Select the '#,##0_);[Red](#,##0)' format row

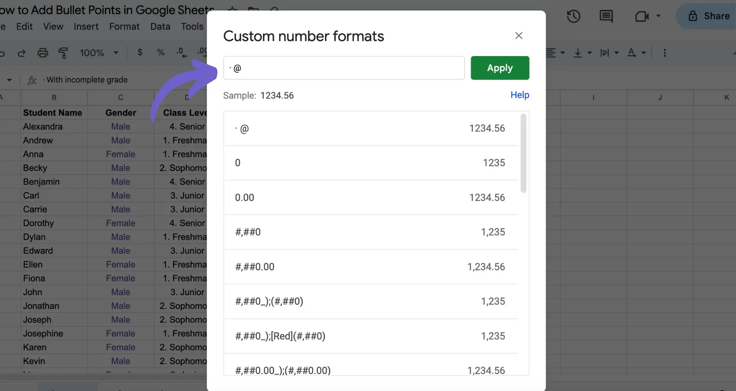[371, 336]
